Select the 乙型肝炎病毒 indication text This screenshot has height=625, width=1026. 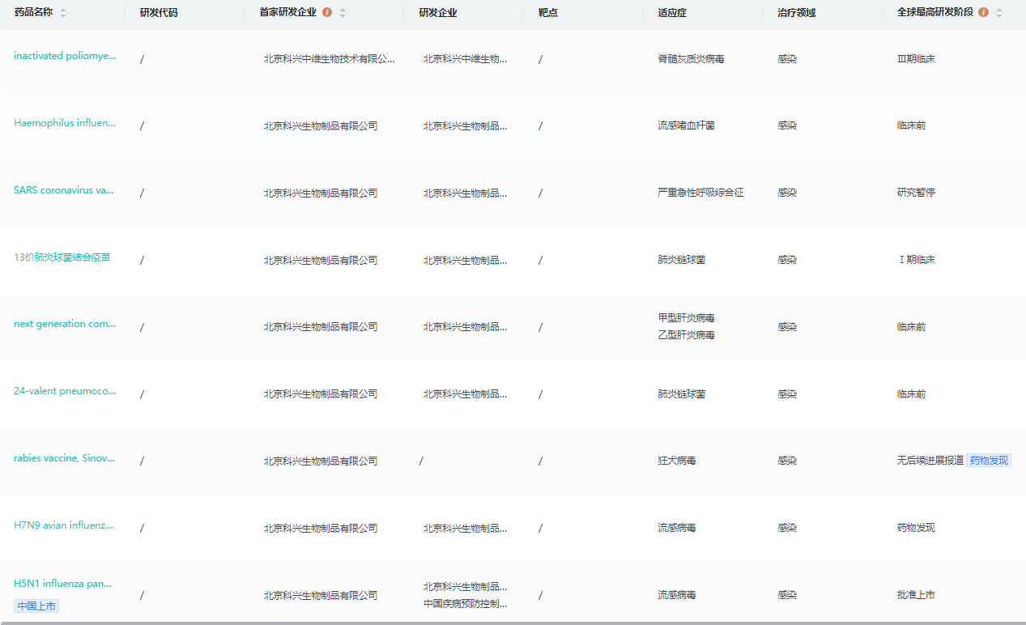(x=686, y=335)
